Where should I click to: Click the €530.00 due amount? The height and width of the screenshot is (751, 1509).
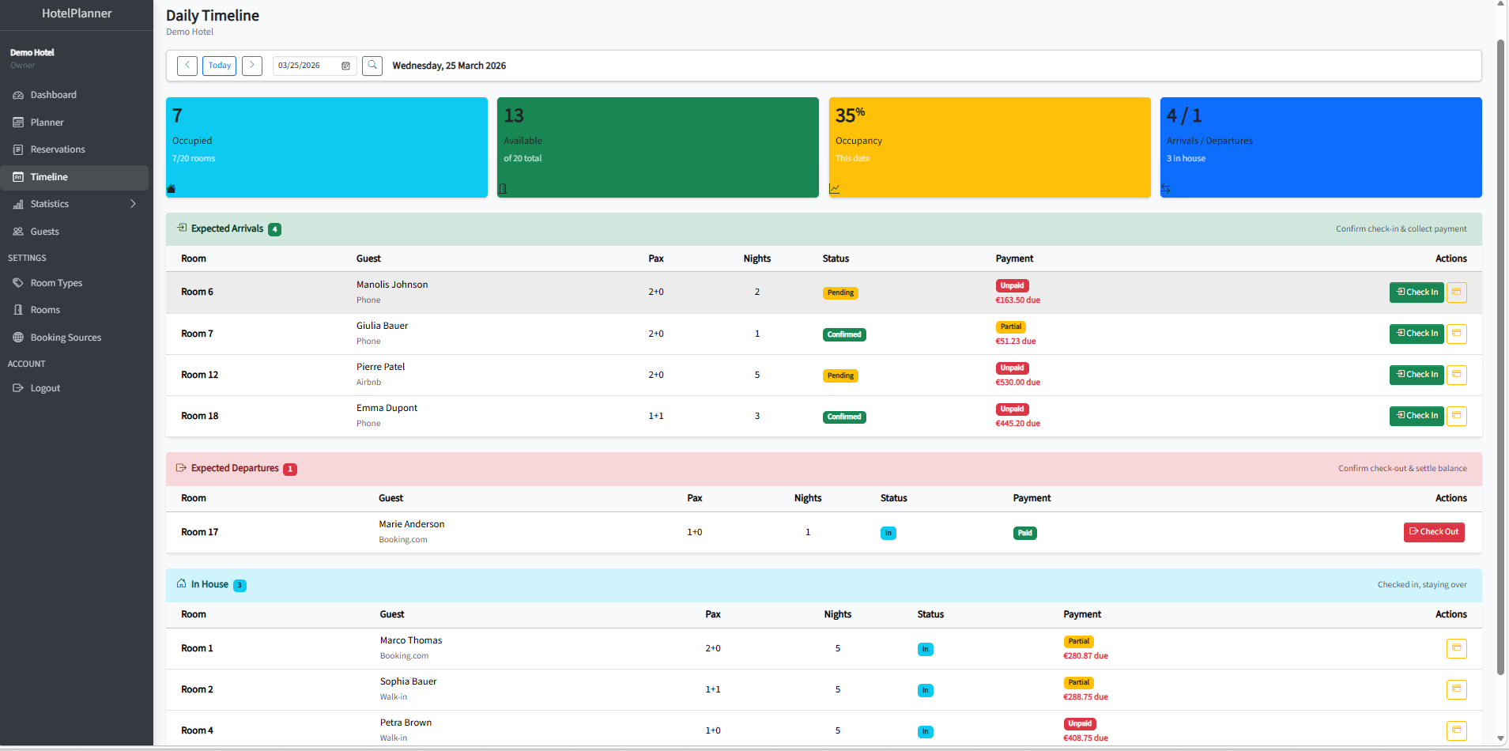point(1018,383)
